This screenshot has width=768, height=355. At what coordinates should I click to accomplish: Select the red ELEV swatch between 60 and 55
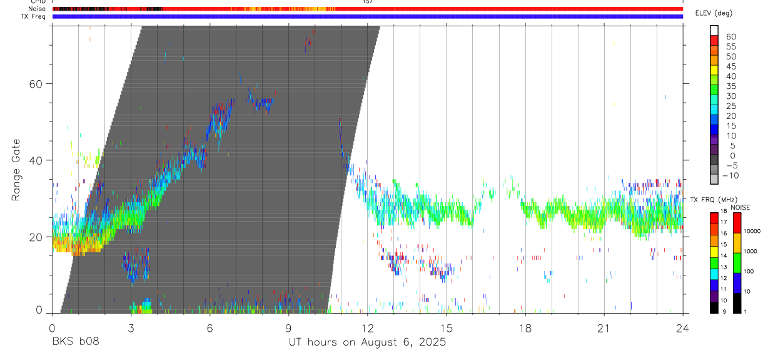pyautogui.click(x=714, y=40)
